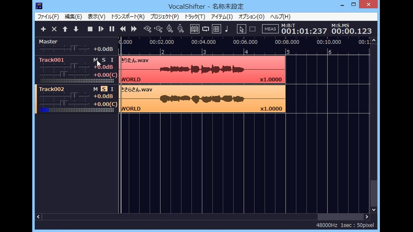Mute Track001 with its M button
Viewport: 413px width, 232px height.
pos(96,60)
